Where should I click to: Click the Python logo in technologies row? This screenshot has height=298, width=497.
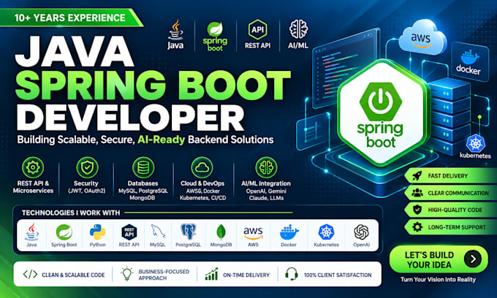[x=97, y=232]
